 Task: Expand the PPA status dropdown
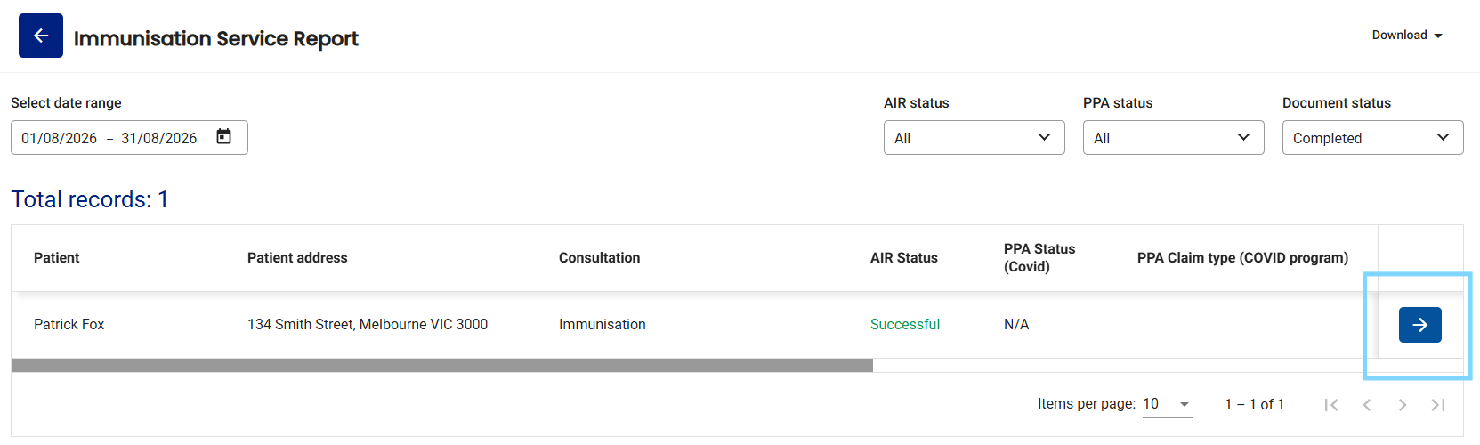click(x=1173, y=138)
